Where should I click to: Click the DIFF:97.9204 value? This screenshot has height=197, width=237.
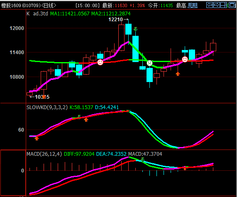pyautogui.click(x=79, y=154)
